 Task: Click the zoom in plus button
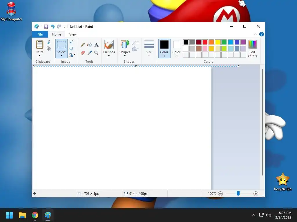point(256,193)
